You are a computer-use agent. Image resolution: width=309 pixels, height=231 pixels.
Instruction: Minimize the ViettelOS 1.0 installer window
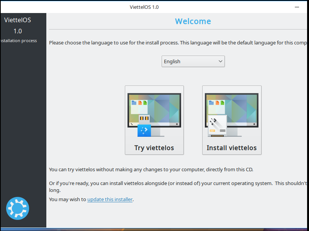click(297, 7)
